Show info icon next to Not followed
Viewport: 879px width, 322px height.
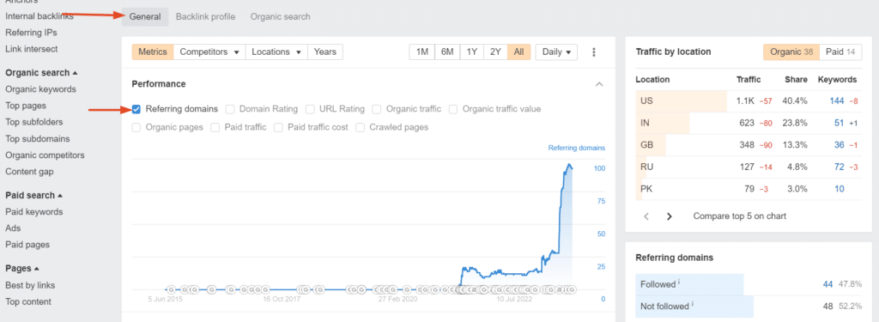click(x=693, y=304)
